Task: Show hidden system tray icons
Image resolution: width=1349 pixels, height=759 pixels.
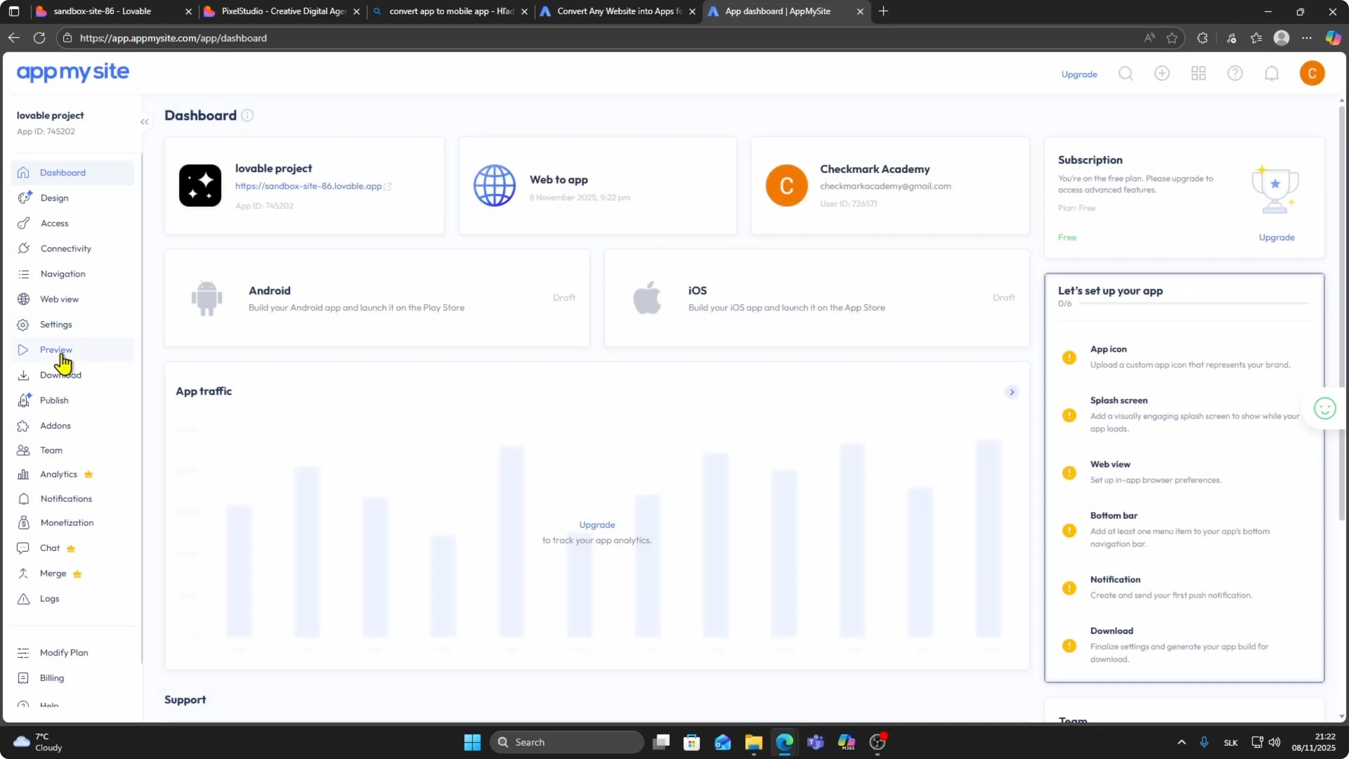Action: [x=1181, y=742]
